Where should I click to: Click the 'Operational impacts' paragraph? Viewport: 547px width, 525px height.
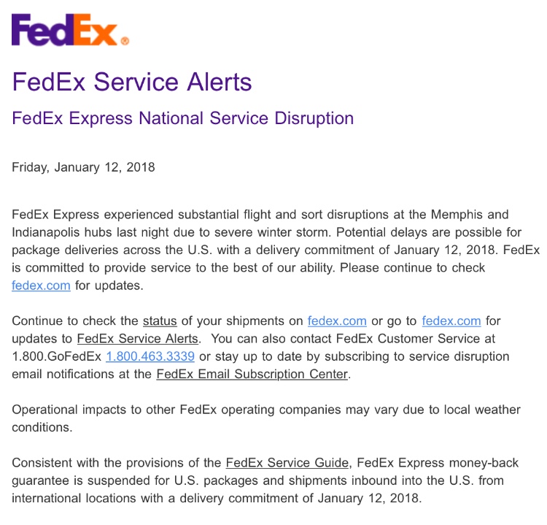[x=266, y=418]
